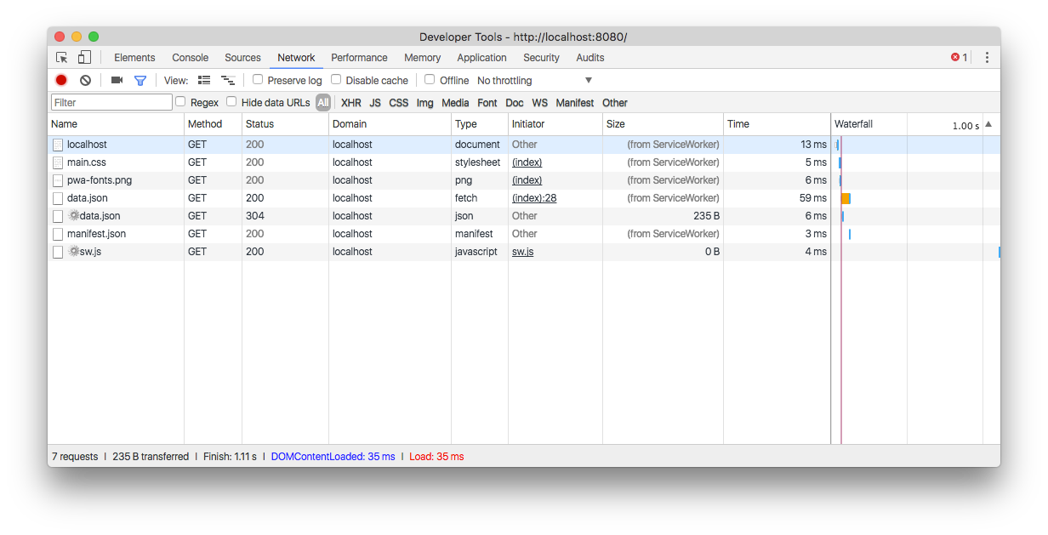Viewport: 1048px width, 535px height.
Task: Click the Waterfall column sort arrow
Action: click(988, 124)
